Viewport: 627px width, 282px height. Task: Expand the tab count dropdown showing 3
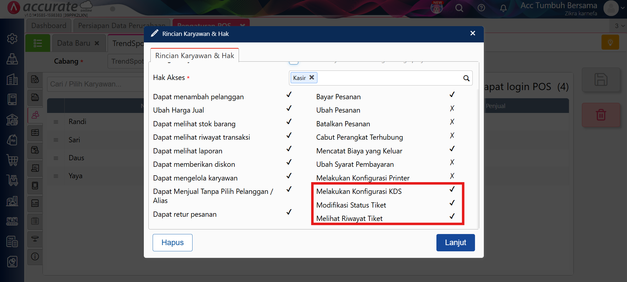(x=619, y=26)
